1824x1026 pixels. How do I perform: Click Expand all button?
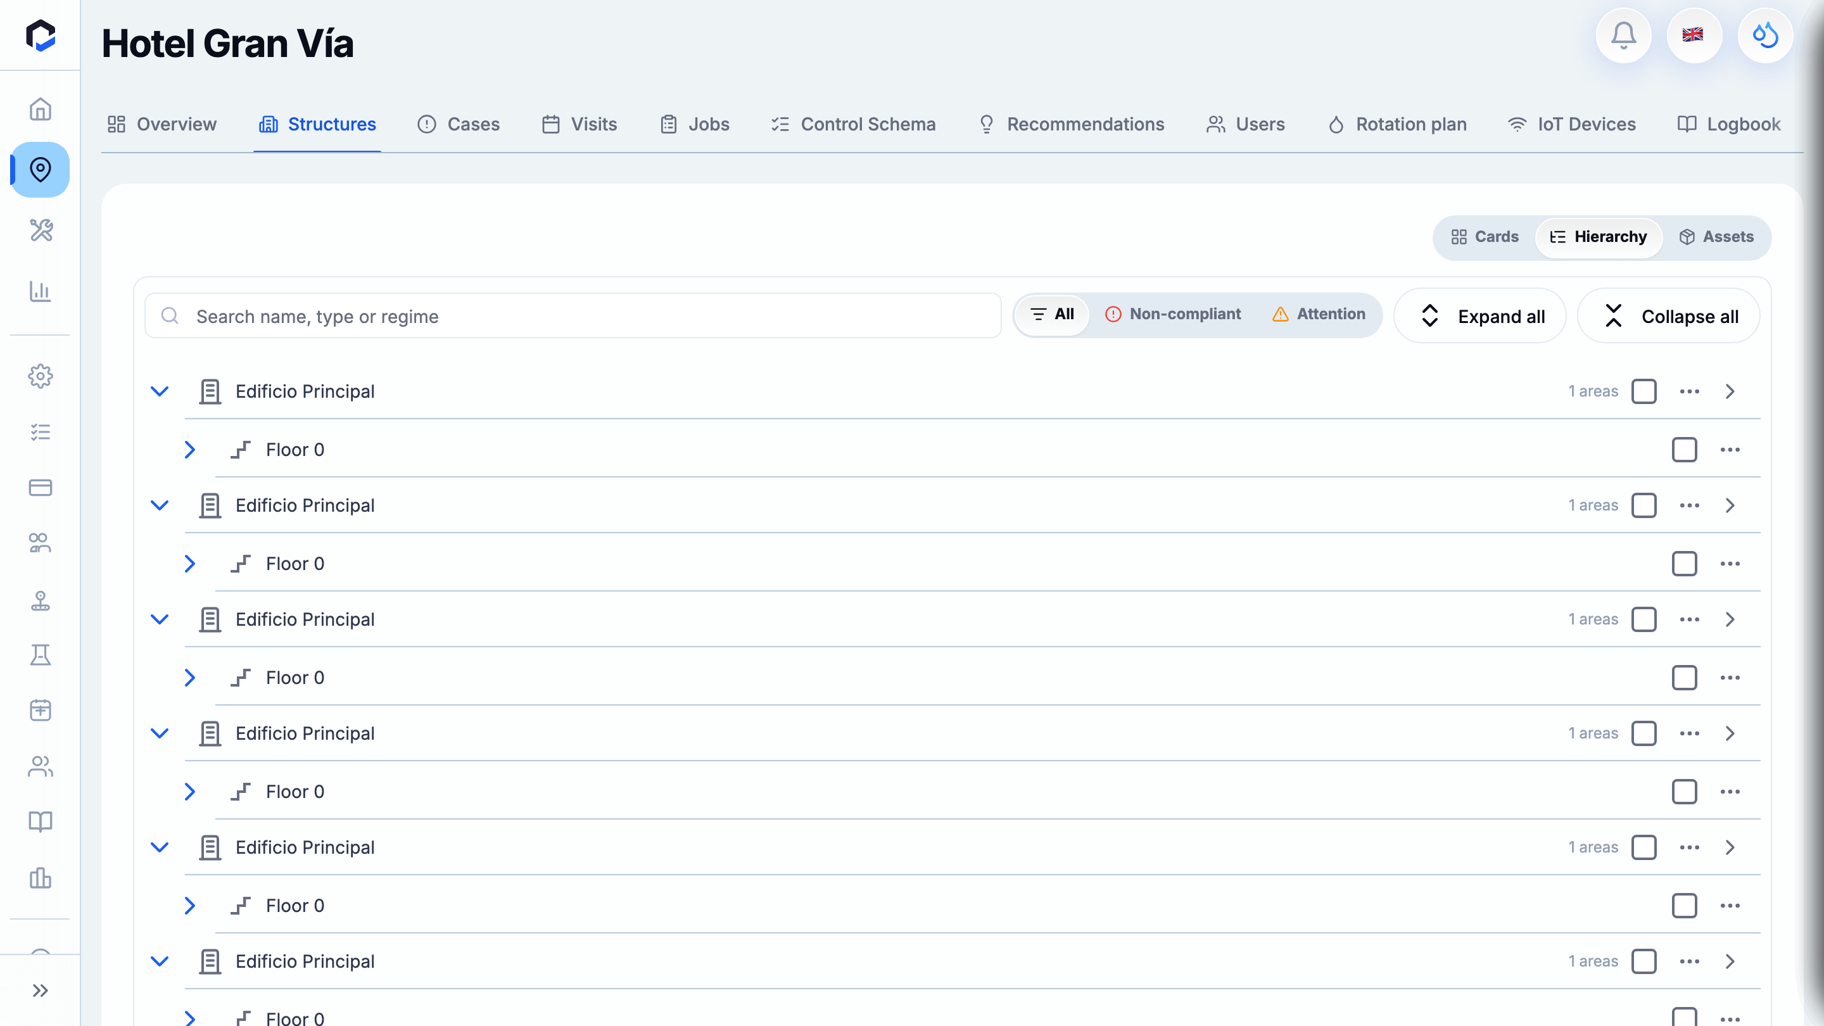pos(1480,316)
